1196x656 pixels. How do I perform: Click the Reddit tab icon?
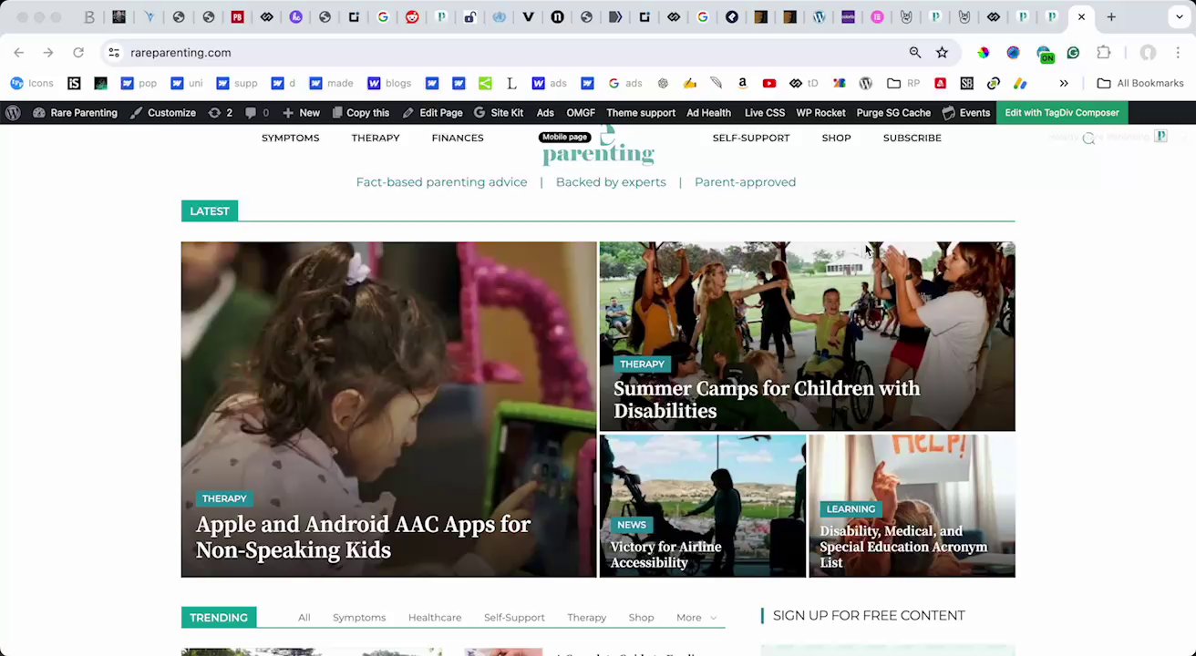click(412, 17)
